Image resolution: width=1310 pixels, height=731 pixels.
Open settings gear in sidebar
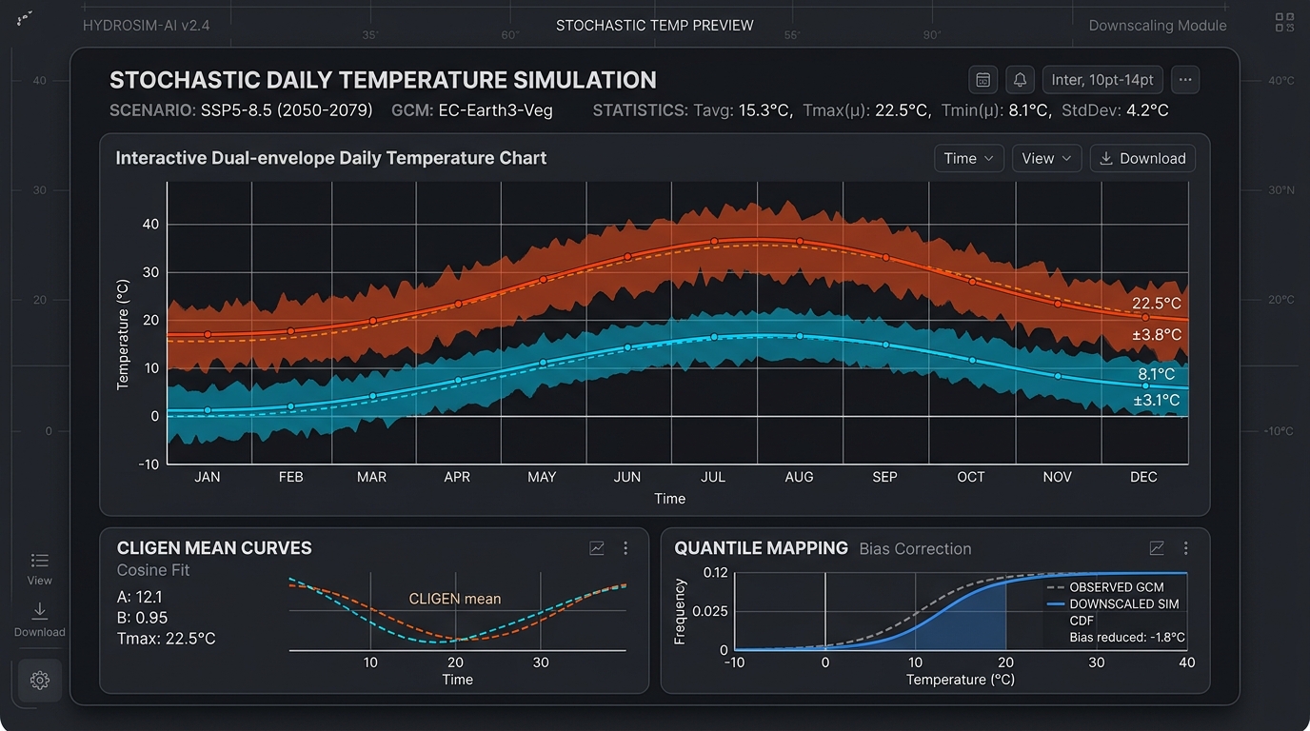click(40, 681)
